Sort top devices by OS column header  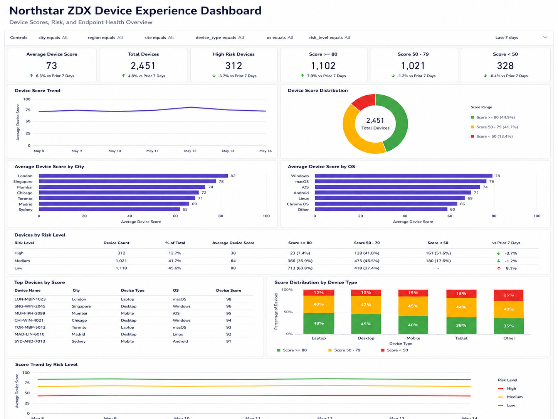176,291
